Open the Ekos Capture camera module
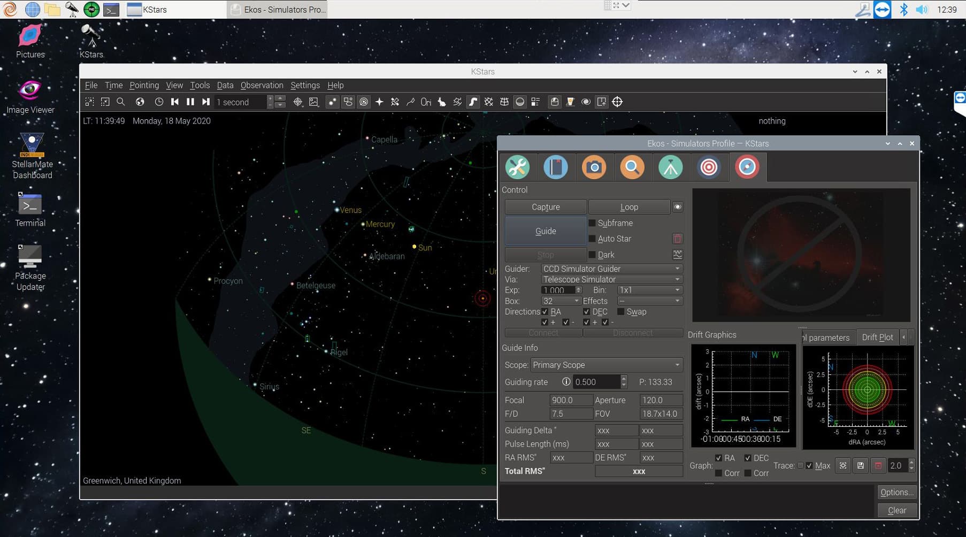The height and width of the screenshot is (537, 966). pos(594,167)
